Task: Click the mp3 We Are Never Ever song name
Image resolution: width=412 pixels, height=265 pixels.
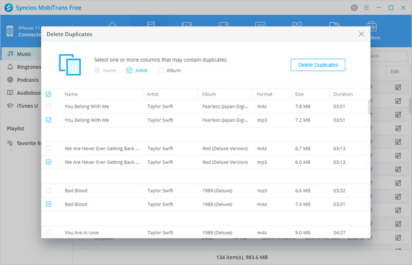Action: (102, 162)
